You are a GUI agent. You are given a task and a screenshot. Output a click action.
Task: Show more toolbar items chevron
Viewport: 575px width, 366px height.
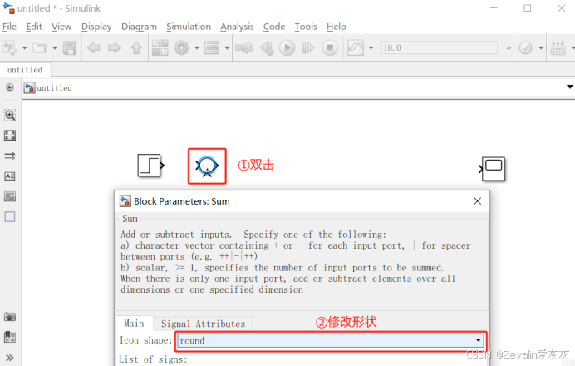(509, 47)
